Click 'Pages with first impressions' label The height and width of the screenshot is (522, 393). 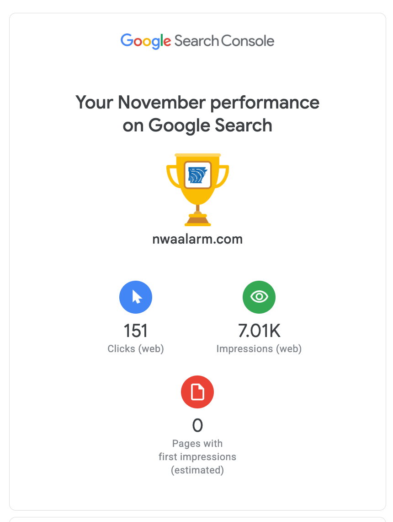(x=197, y=450)
